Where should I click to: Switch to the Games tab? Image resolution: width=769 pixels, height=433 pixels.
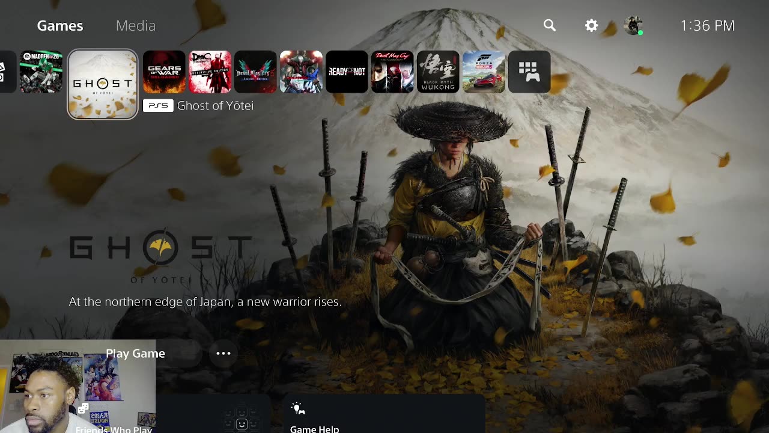(x=60, y=25)
